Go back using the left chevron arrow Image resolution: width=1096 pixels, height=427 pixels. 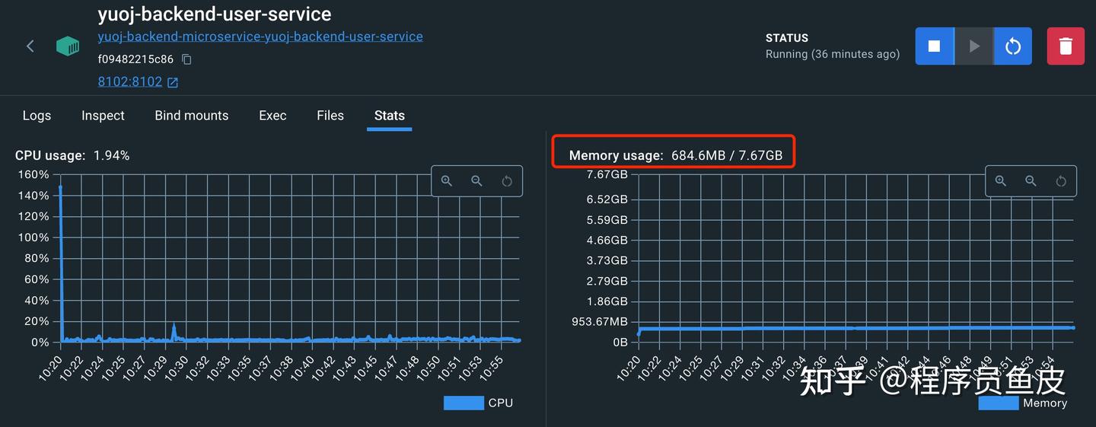(x=30, y=46)
